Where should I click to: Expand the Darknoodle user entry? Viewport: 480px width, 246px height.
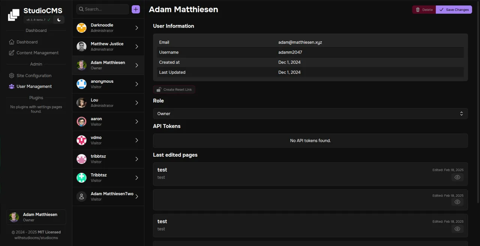[108, 27]
